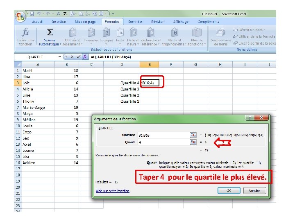Open the Customize Quick Access Toolbar arrow

point(113,14)
